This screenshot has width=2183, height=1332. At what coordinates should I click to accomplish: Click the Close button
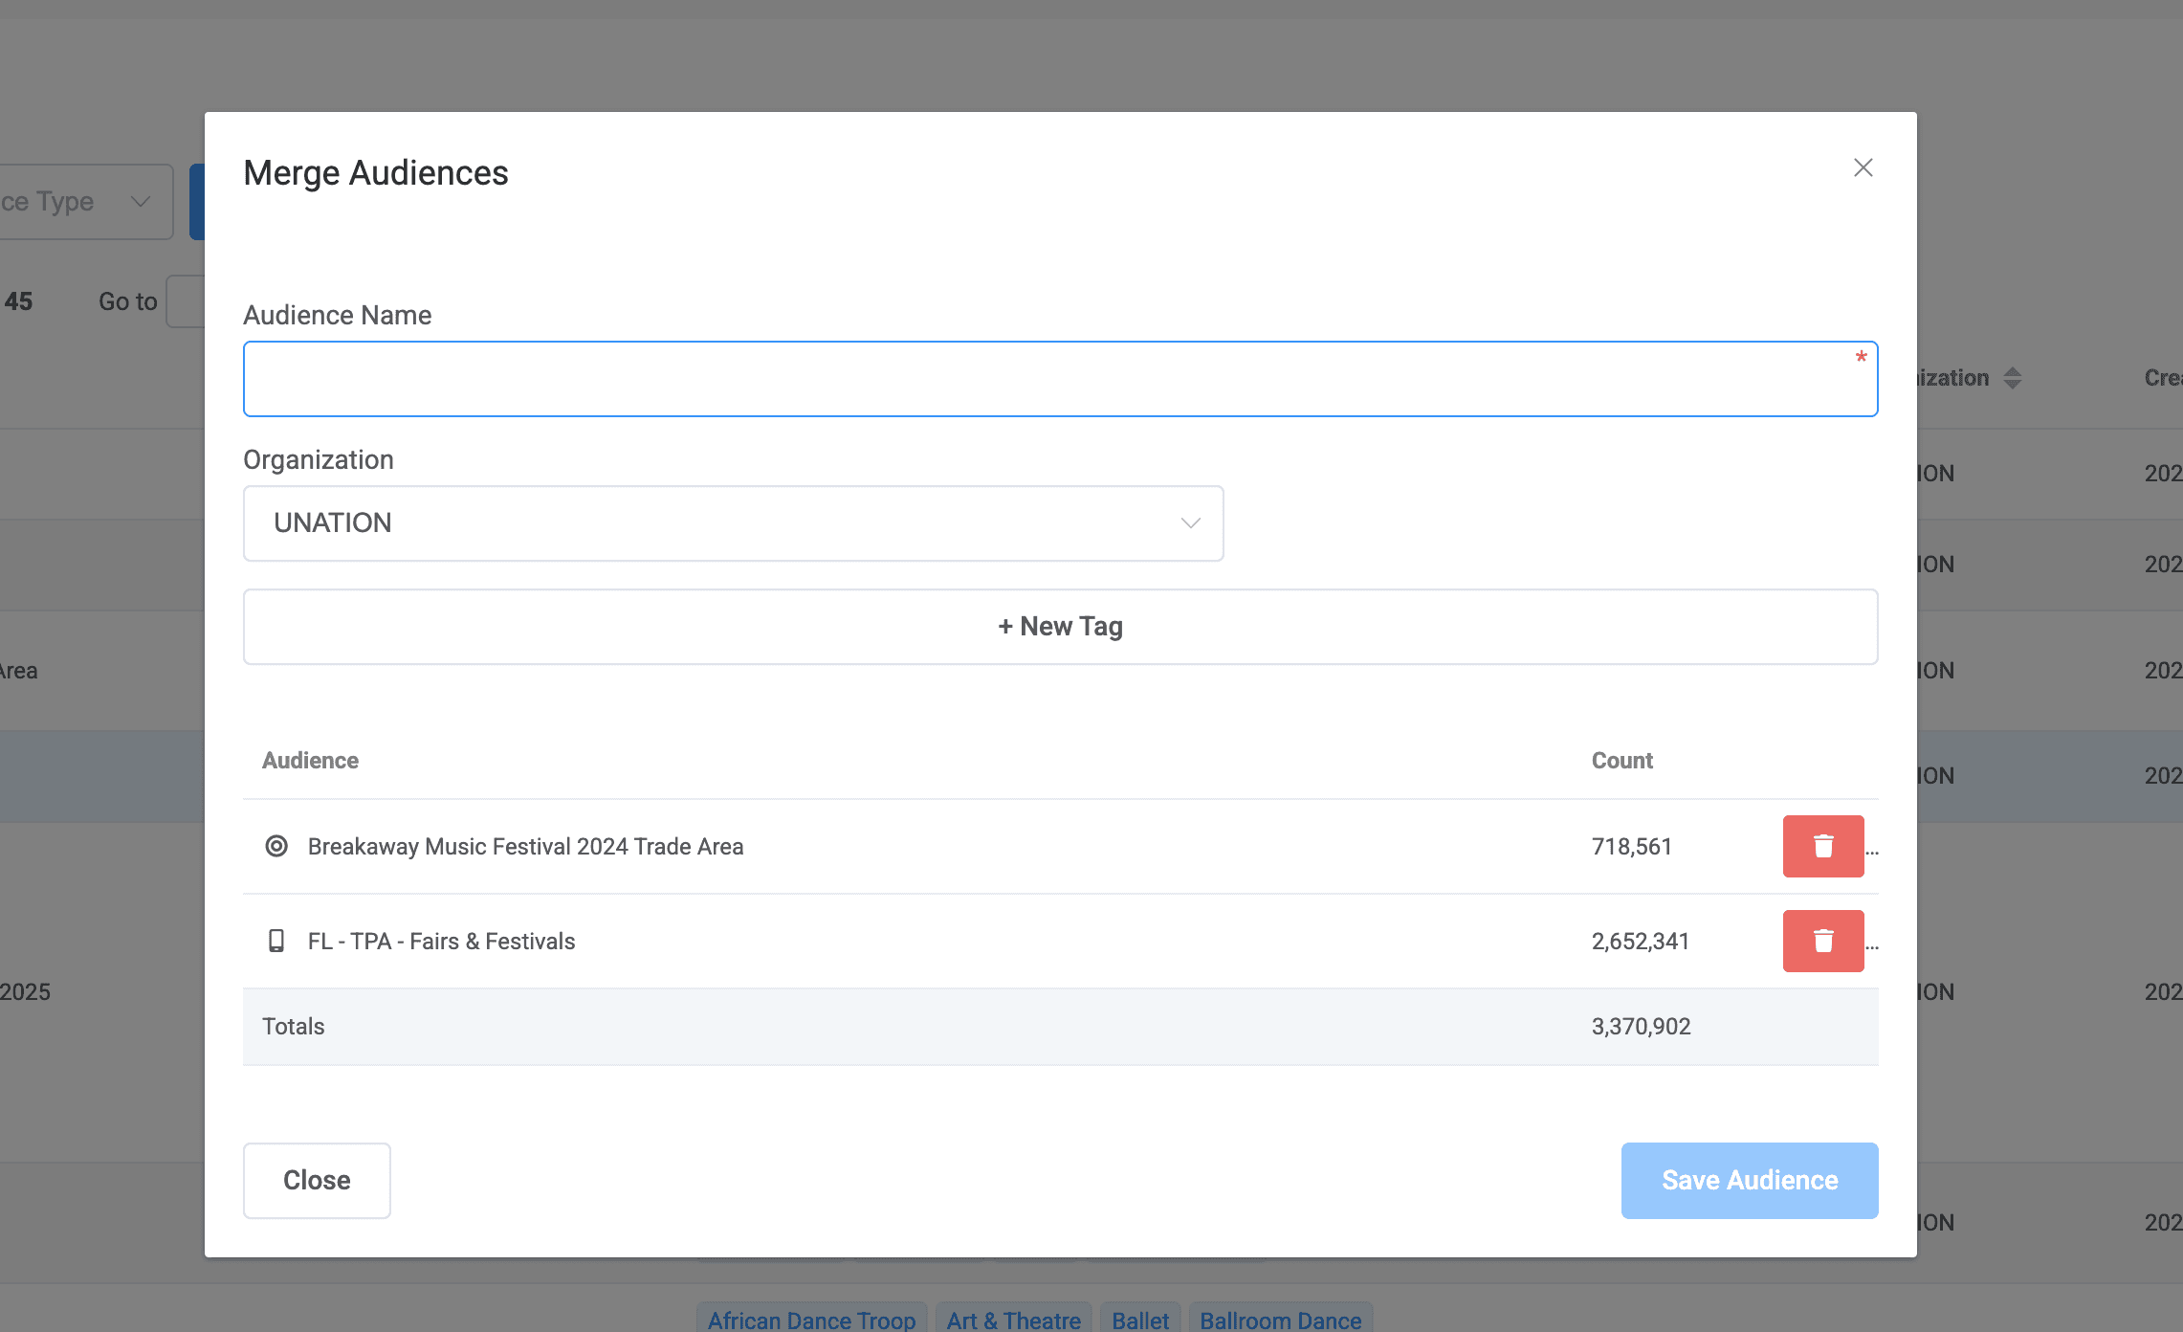[317, 1180]
